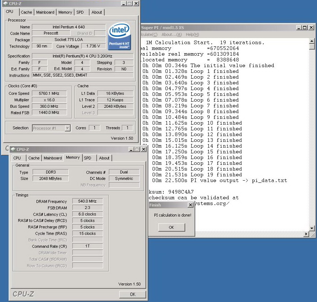Click the Level 2 cache value '2048 KBytes'
This screenshot has height=302, width=317.
pyautogui.click(x=115, y=106)
